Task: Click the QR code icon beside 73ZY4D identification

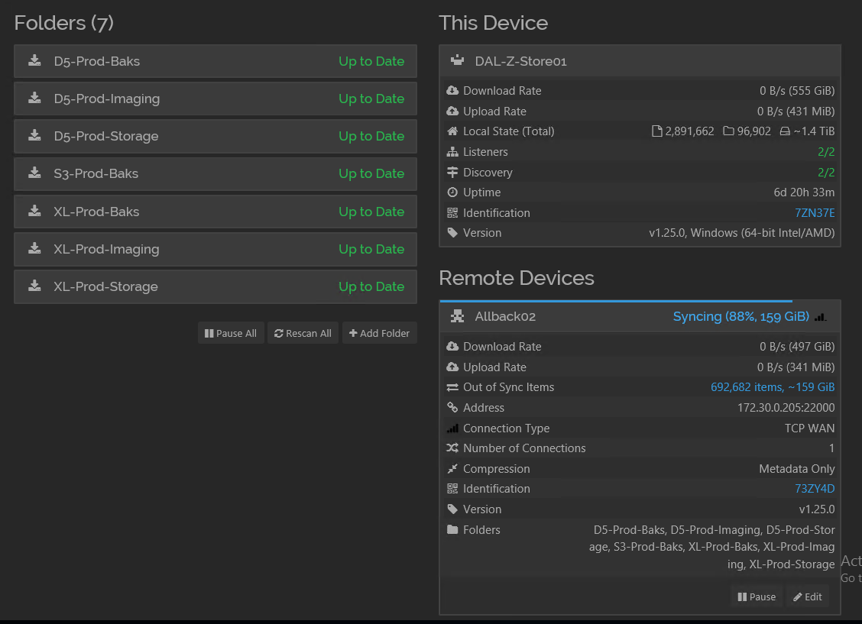Action: coord(452,488)
